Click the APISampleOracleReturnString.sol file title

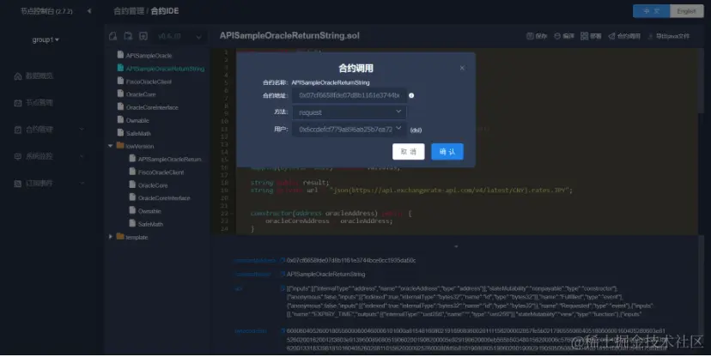[x=289, y=35]
